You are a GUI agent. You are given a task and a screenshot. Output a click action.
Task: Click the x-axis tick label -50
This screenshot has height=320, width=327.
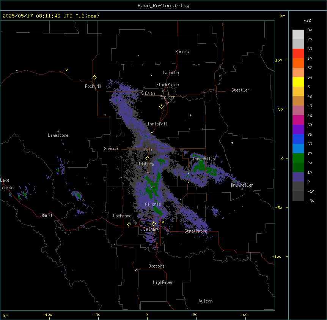(97, 315)
